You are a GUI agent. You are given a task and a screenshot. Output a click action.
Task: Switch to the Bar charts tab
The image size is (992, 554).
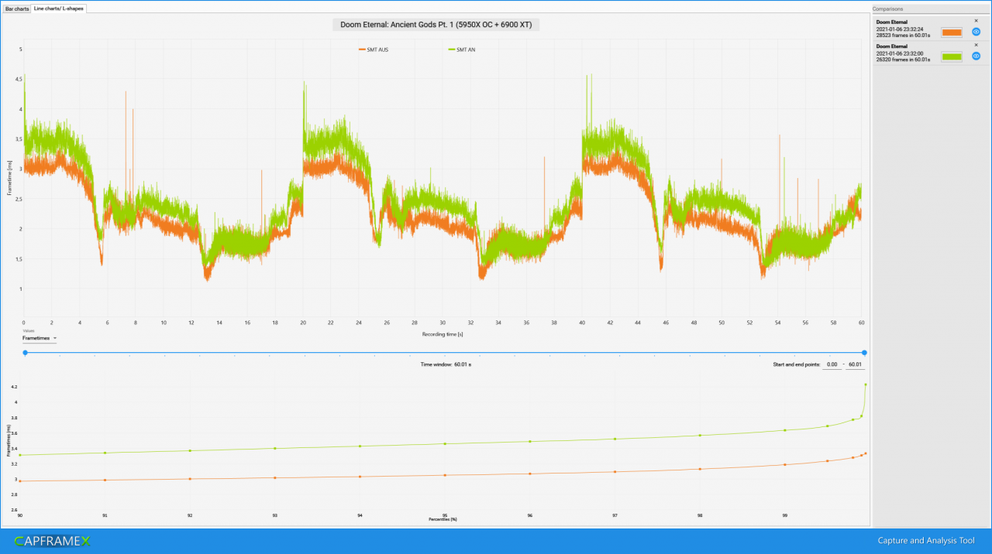click(16, 8)
